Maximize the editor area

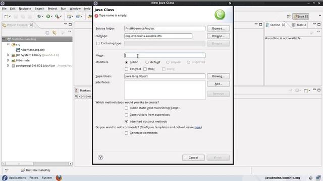(260, 24)
